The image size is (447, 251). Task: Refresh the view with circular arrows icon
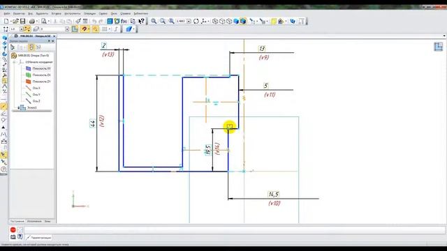click(x=196, y=21)
